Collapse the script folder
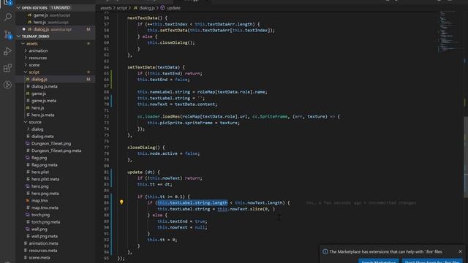Viewport: 468px width, 263px height. click(26, 72)
